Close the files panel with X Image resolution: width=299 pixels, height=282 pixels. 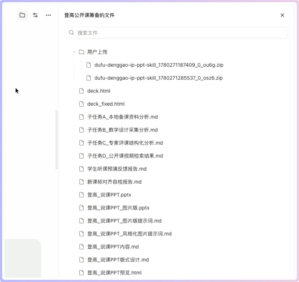(x=282, y=15)
